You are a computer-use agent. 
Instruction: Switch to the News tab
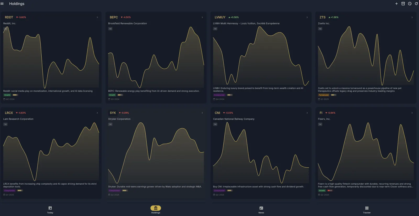pyautogui.click(x=261, y=210)
